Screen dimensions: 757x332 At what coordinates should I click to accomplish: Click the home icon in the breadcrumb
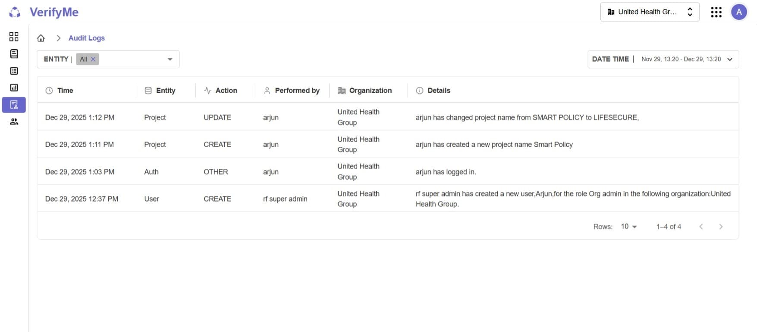(x=41, y=38)
